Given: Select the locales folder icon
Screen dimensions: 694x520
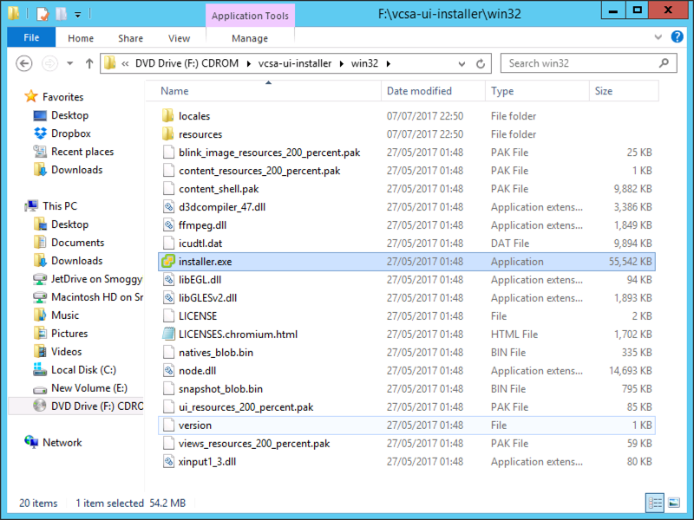Looking at the screenshot, I should 168,116.
